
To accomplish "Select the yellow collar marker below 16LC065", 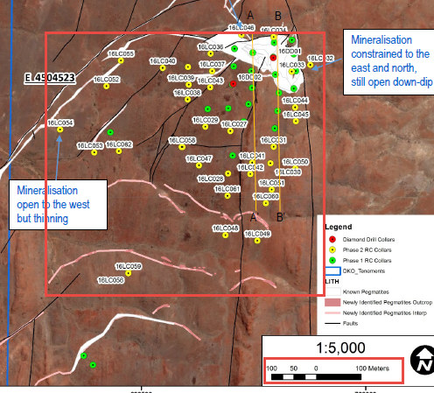I will pos(121,60).
